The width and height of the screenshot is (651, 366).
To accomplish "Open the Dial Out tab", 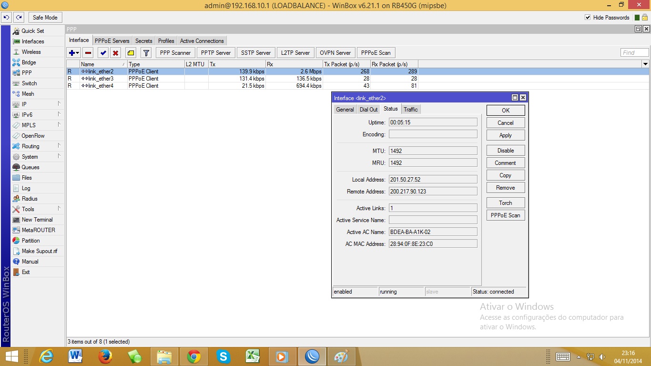I will 369,110.
